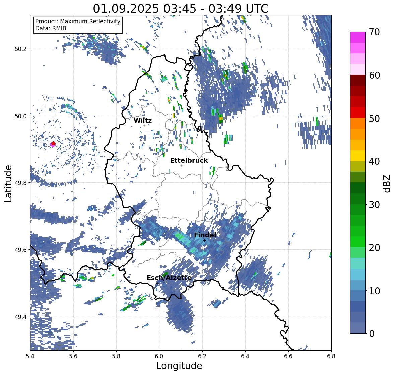The image size is (395, 374).
Task: Click the 10 value on the colorbar
Action: click(x=374, y=291)
